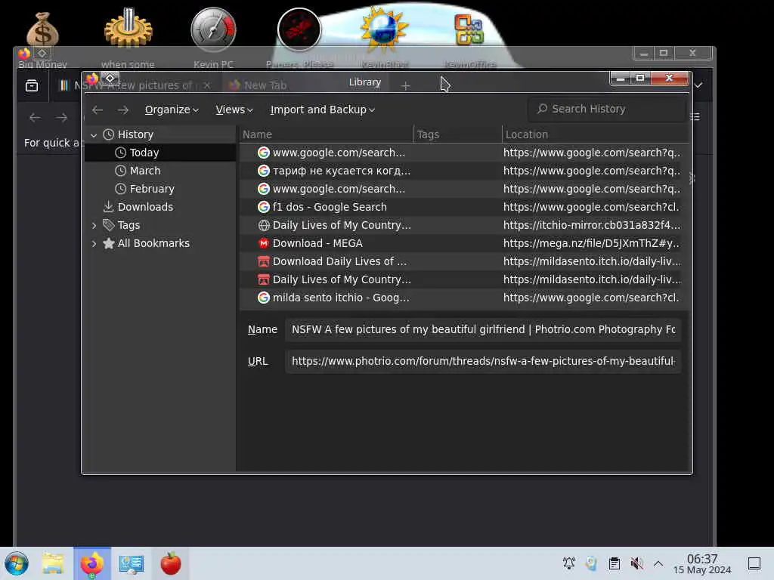Open the notifications bell in tray

[569, 563]
